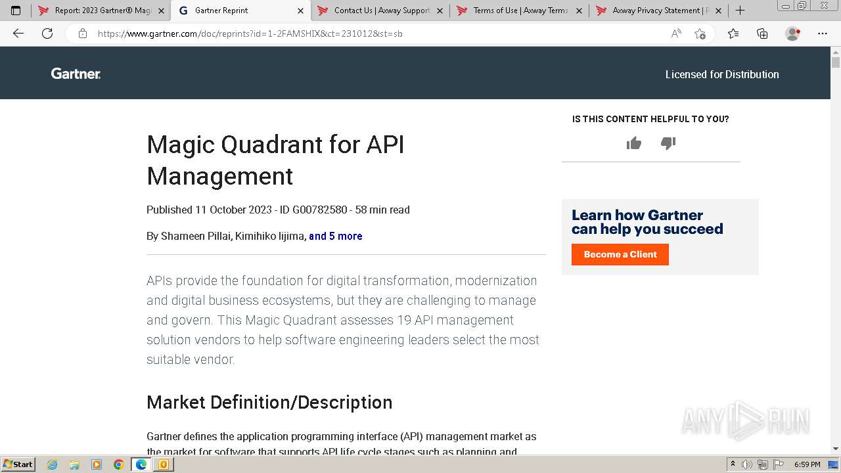Click 'IS THIS CONTENT HELPFUL TO YOU?' text
The height and width of the screenshot is (473, 841).
650,119
